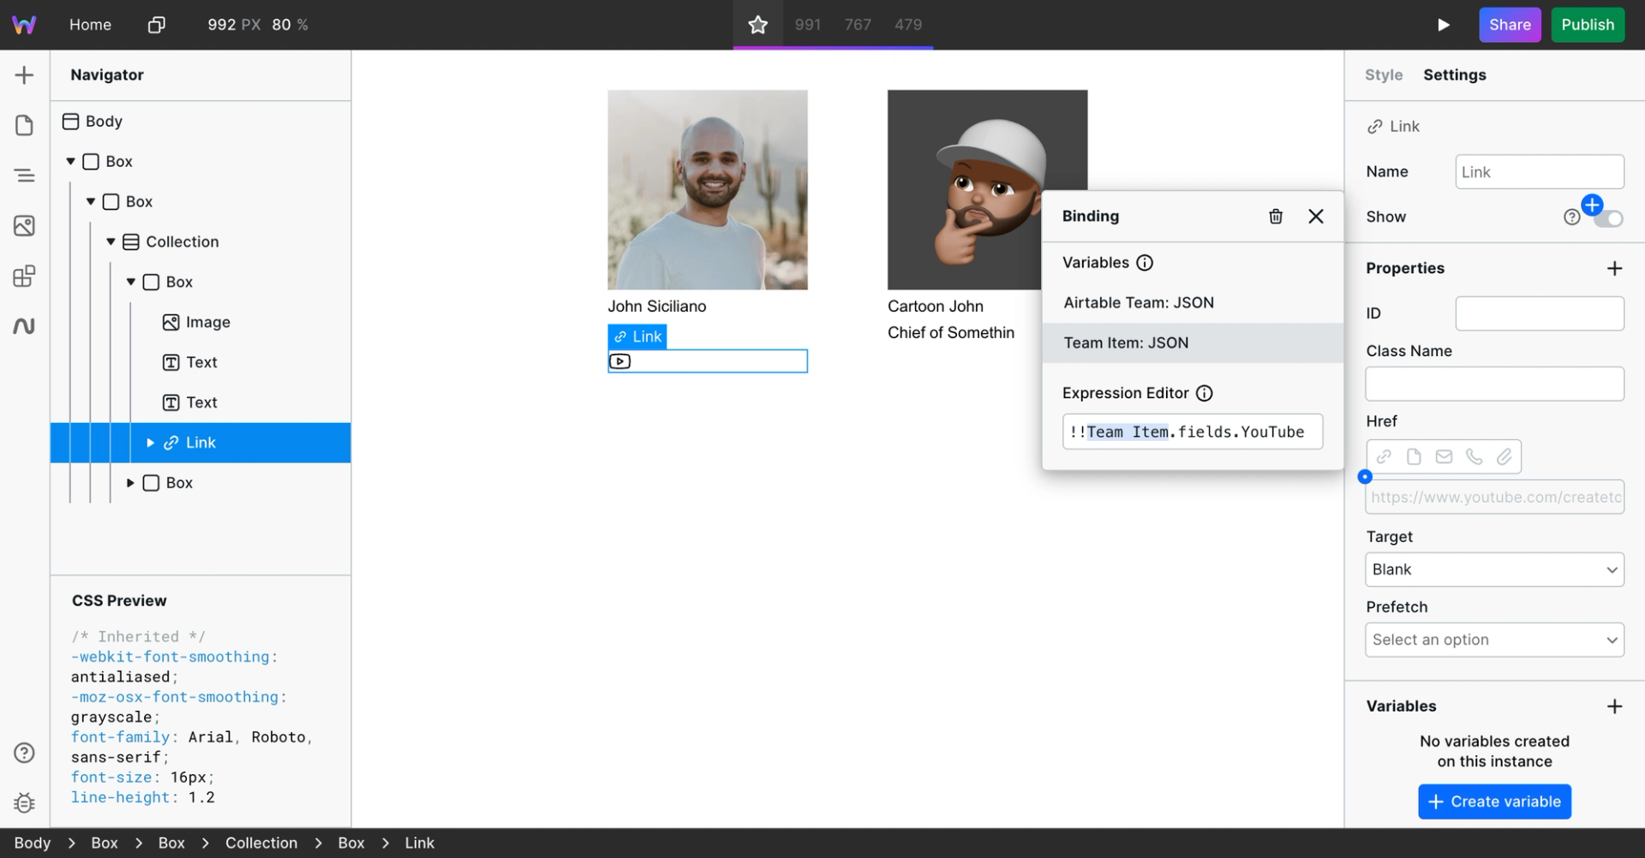Collapse the Collection tree item
This screenshot has width=1645, height=858.
pyautogui.click(x=111, y=241)
